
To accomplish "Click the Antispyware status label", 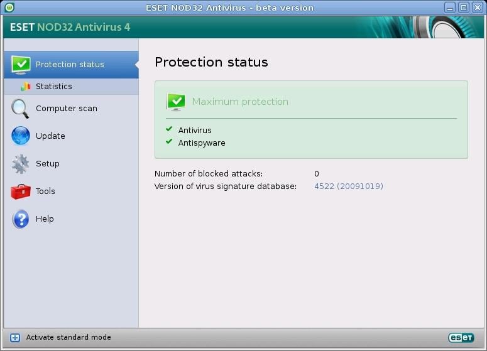I will [202, 143].
